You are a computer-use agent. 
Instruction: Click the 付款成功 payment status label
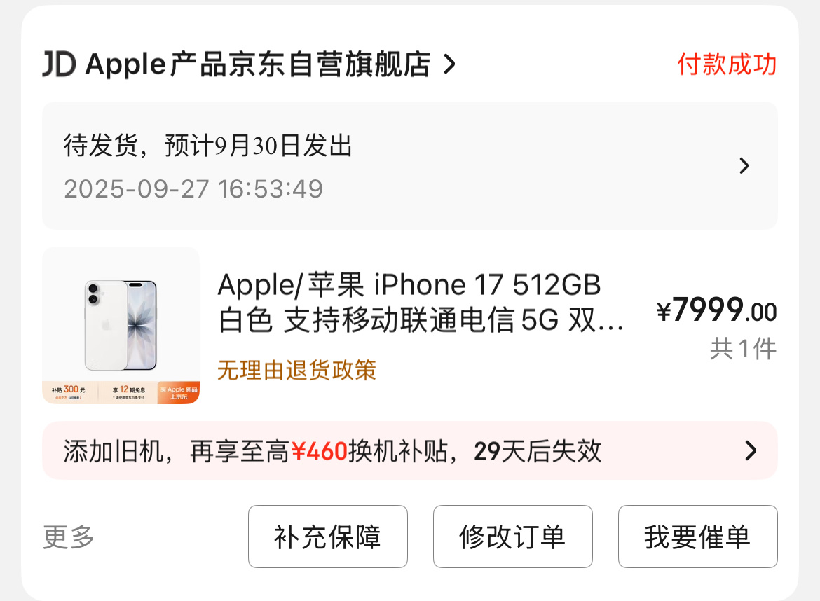tap(727, 64)
